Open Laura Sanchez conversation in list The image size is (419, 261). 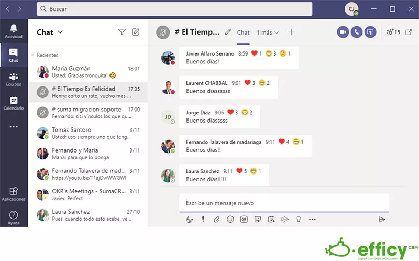[88, 215]
